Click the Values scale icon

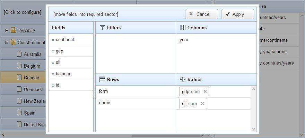[x=183, y=79]
